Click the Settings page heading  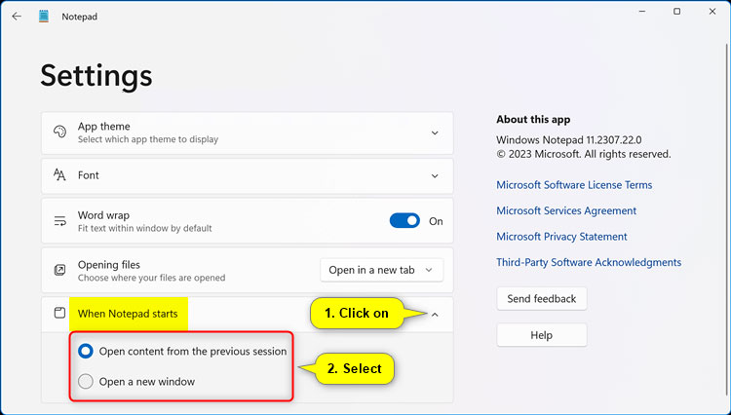(x=96, y=76)
